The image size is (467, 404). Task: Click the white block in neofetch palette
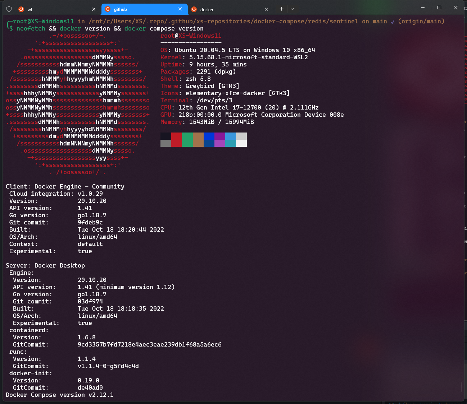241,143
